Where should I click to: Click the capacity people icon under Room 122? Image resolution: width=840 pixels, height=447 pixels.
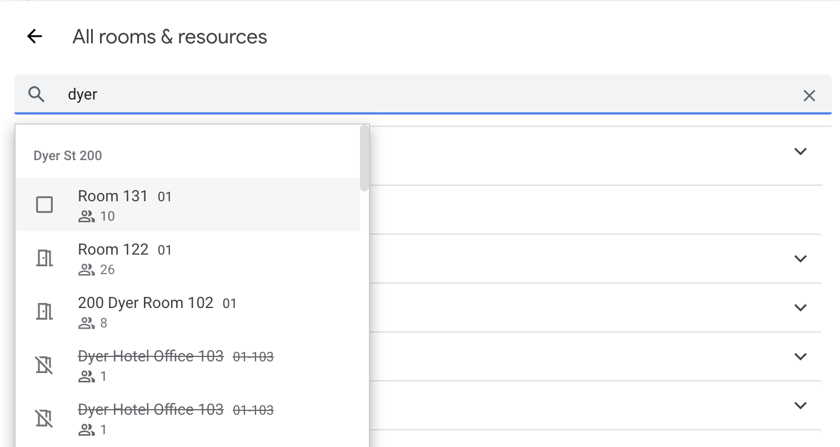click(87, 270)
